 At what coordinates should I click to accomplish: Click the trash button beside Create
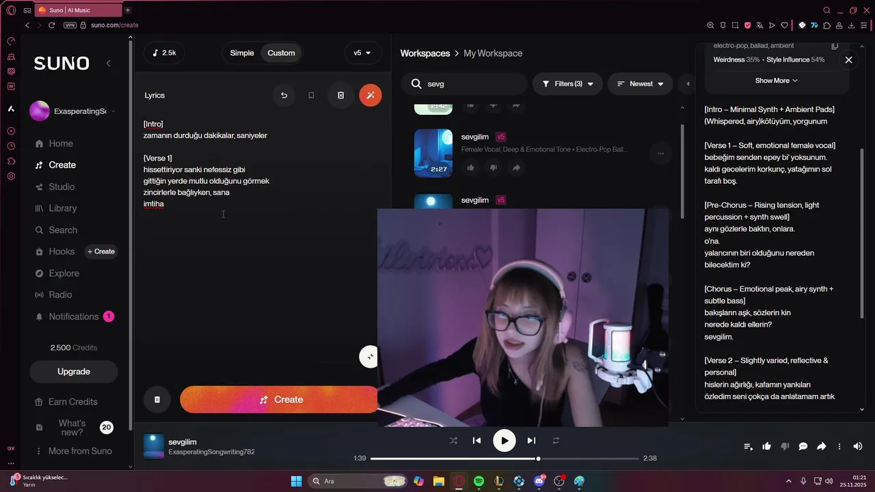point(157,400)
